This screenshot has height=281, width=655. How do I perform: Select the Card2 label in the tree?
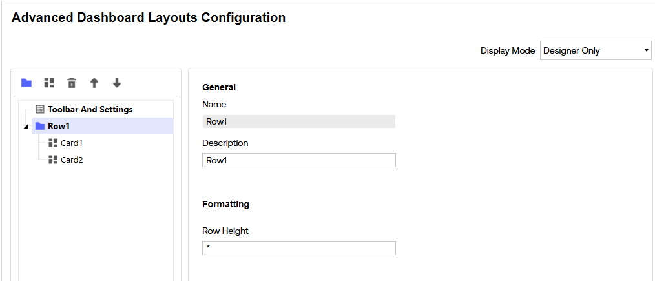pyautogui.click(x=72, y=160)
